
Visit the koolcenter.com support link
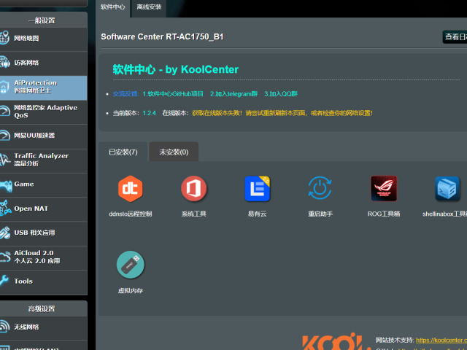441,340
